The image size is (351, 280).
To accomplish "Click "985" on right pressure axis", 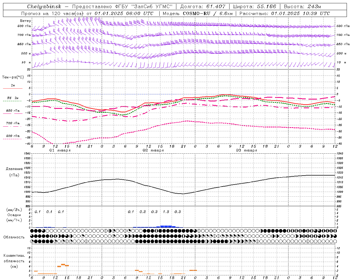I will coord(339,206).
